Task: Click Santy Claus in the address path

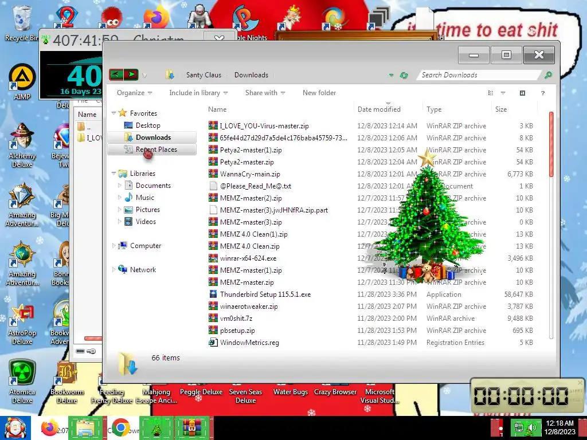Action: pyautogui.click(x=204, y=75)
